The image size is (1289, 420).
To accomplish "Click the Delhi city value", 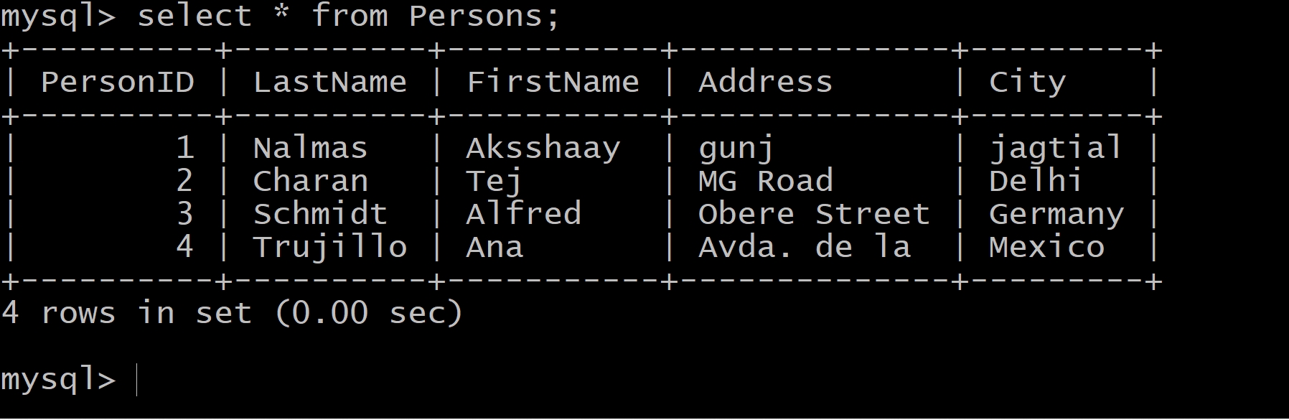I will tap(1036, 181).
